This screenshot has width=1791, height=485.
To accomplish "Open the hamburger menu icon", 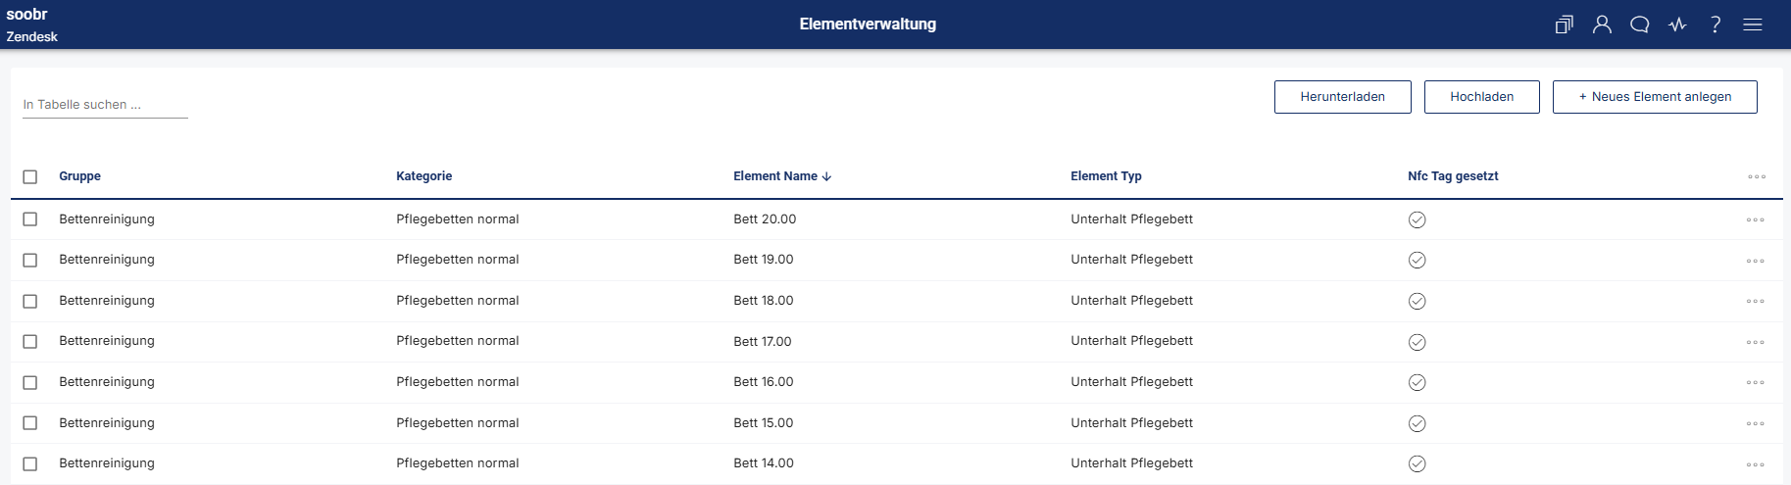I will pos(1753,24).
